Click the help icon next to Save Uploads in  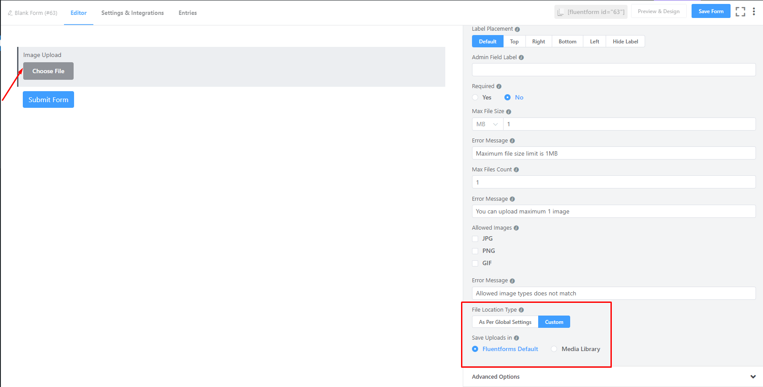pyautogui.click(x=516, y=338)
